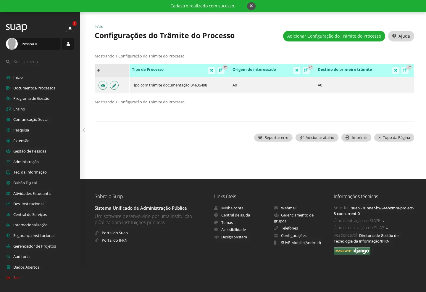View the process configuration with eye icon
Screen dimensions: 426x292
tap(103, 85)
